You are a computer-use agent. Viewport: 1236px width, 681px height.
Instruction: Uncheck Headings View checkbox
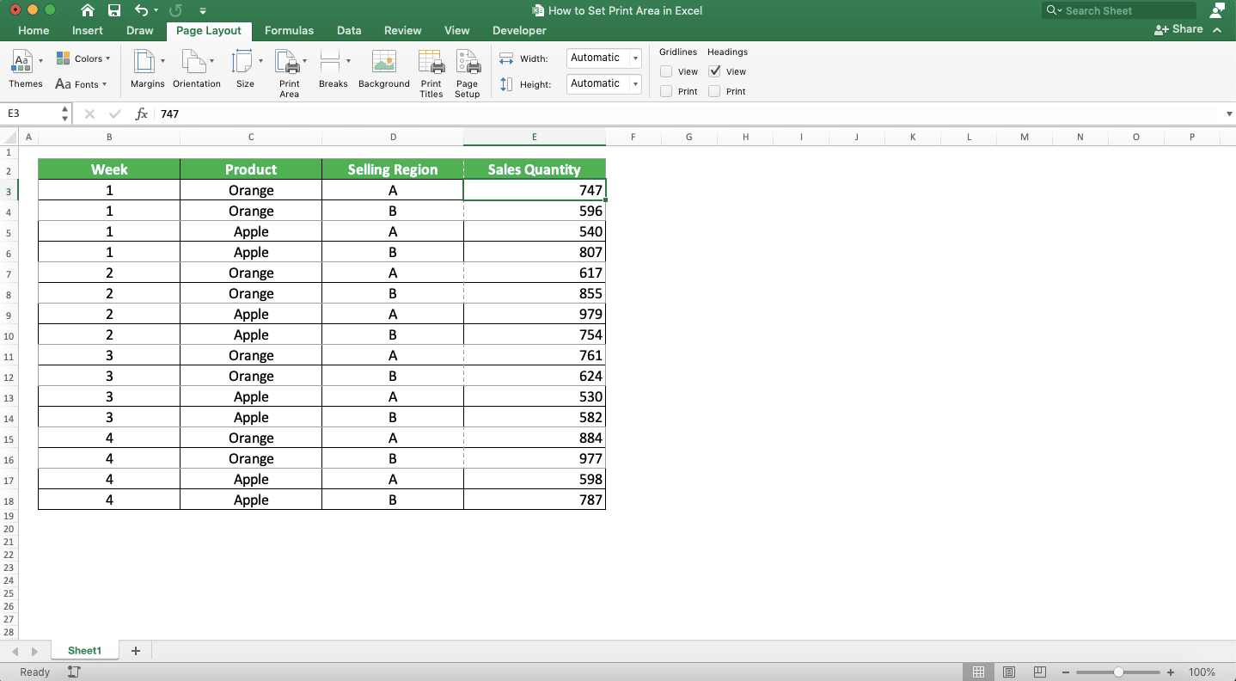(x=714, y=71)
